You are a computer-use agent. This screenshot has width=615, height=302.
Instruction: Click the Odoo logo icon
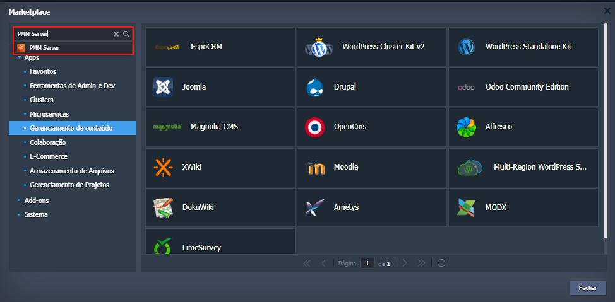(x=466, y=88)
